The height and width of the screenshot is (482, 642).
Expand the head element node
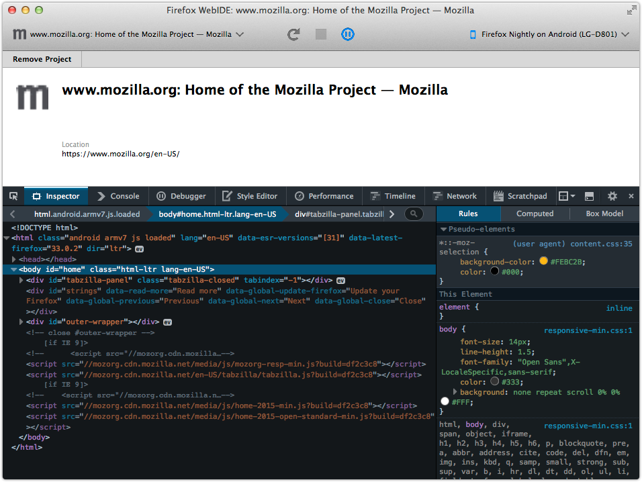coord(14,259)
